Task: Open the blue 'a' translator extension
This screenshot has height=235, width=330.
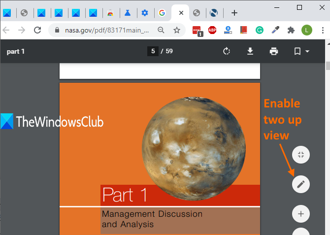Action: pyautogui.click(x=228, y=31)
